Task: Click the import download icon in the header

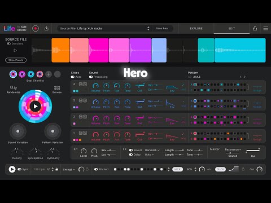Action: (x=46, y=28)
